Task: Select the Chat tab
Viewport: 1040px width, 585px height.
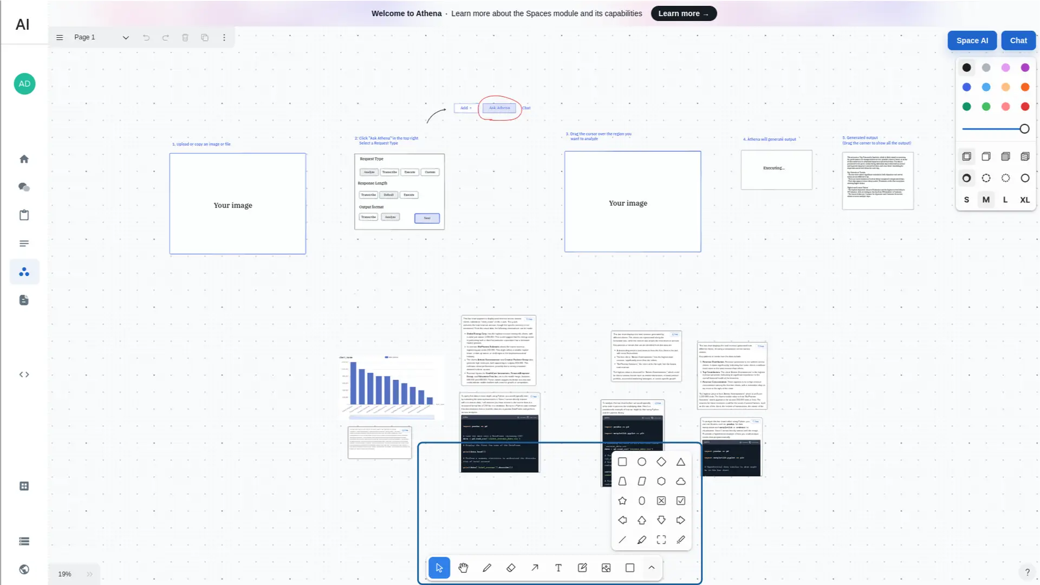Action: (1018, 41)
